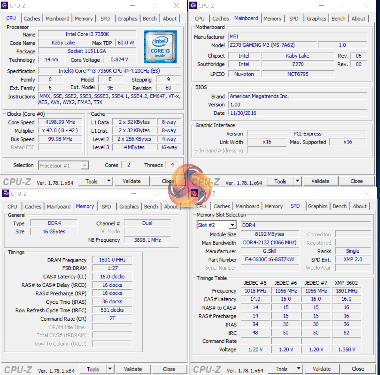The height and width of the screenshot is (375, 380).
Task: Select CPU tab in Mainboard window
Action: pyautogui.click(x=200, y=18)
